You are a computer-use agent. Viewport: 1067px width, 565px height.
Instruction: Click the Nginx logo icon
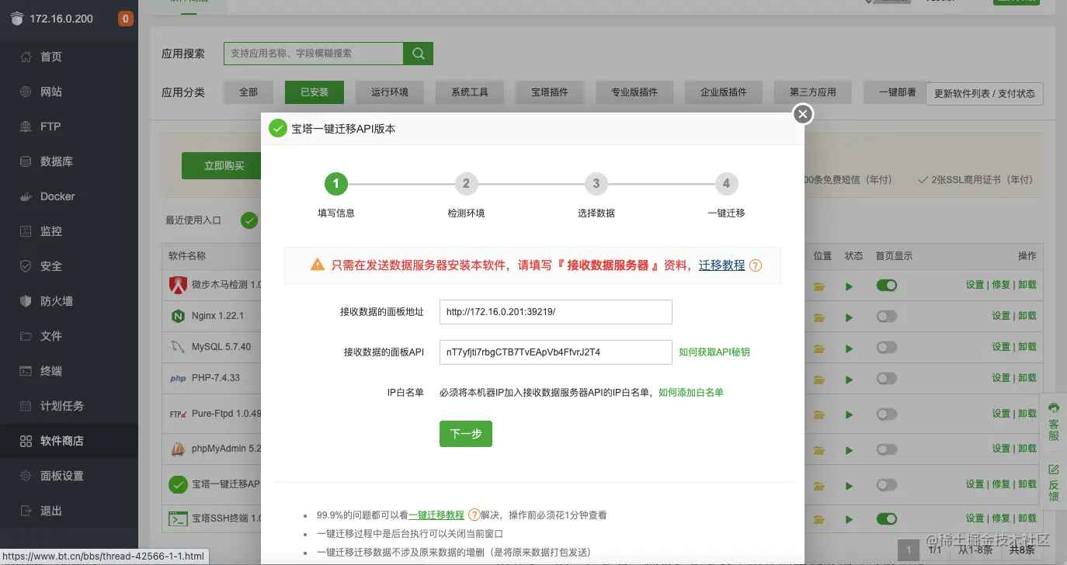pos(178,316)
